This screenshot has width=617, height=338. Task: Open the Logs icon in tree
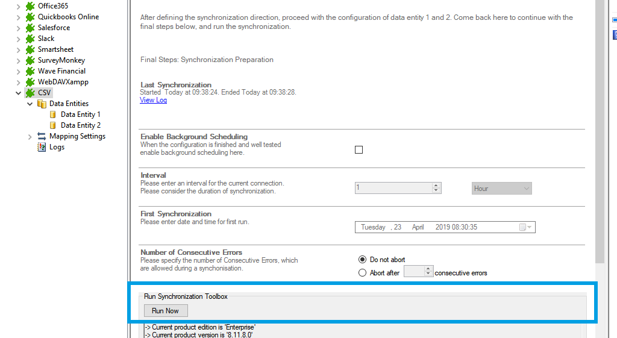click(x=42, y=147)
